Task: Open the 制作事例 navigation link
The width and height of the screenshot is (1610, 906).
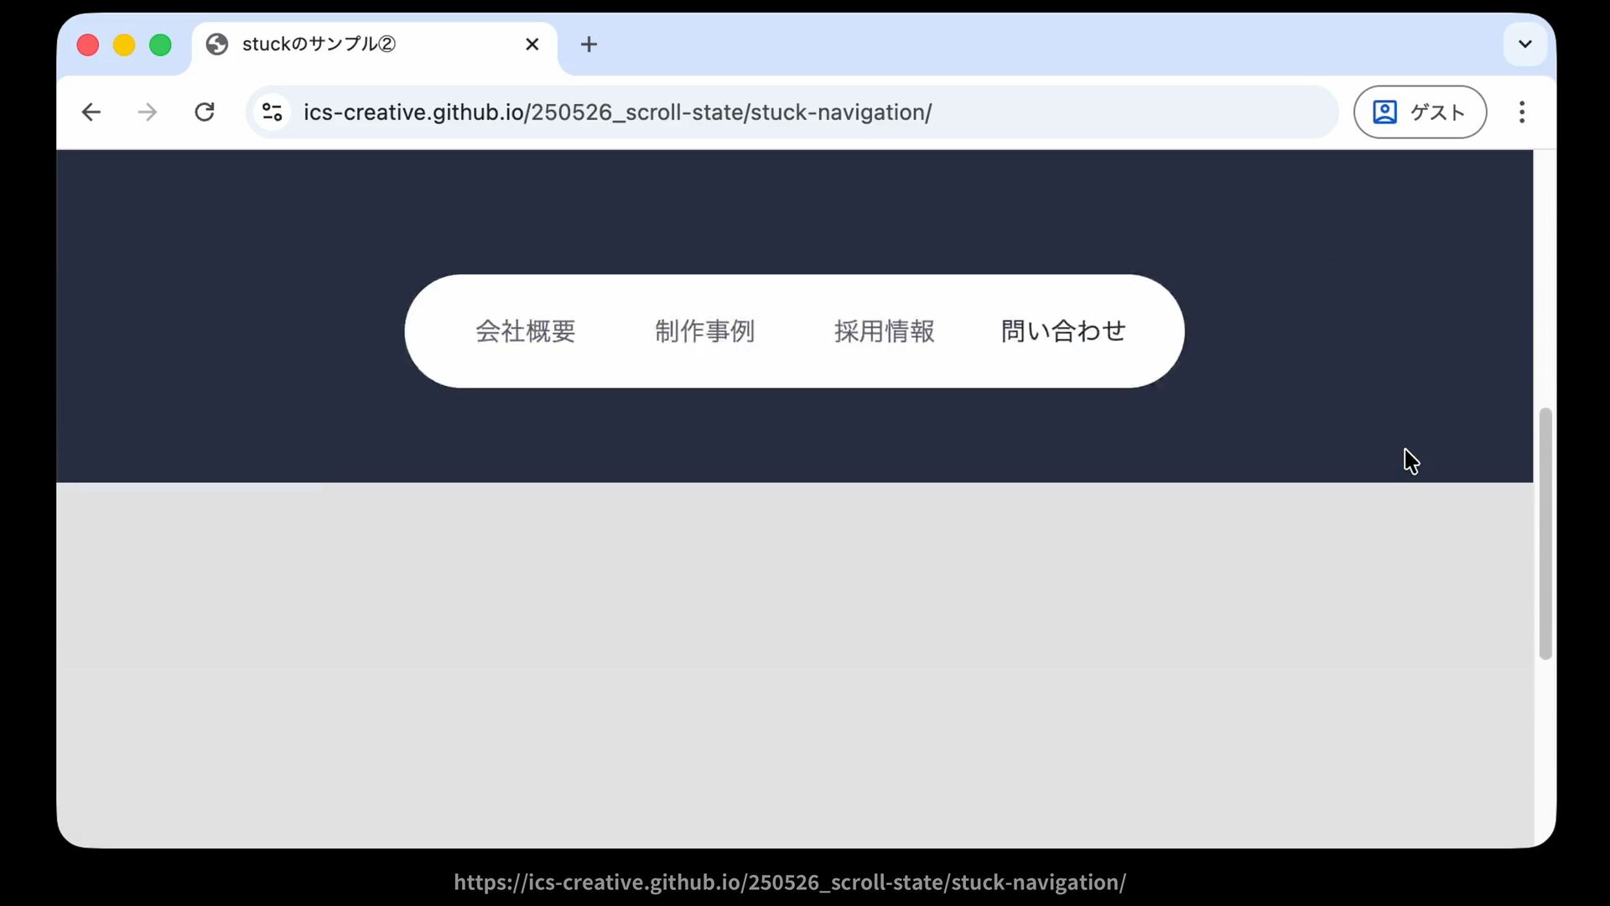Action: 704,331
